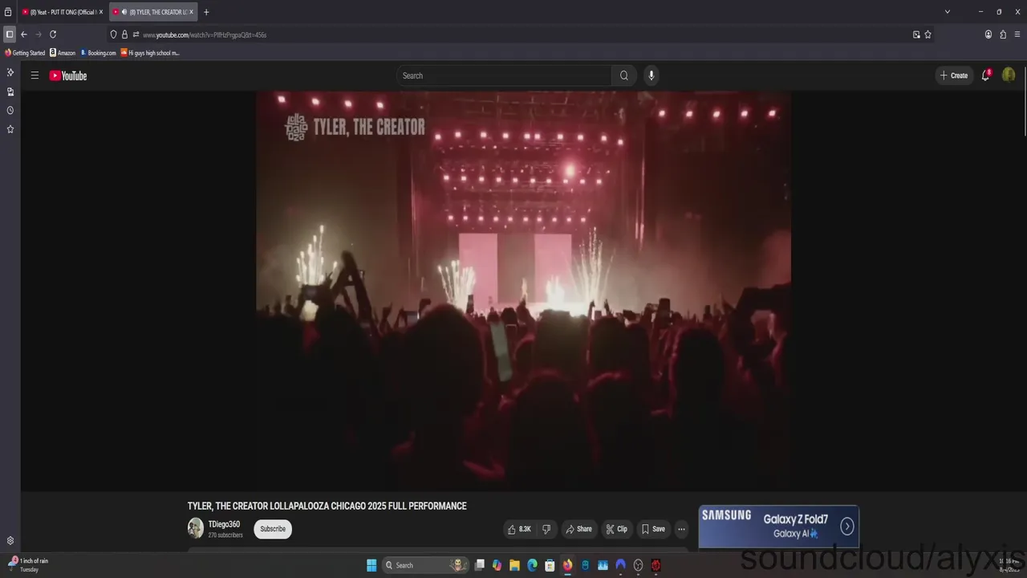
Task: Click the video title text
Action: tap(327, 506)
